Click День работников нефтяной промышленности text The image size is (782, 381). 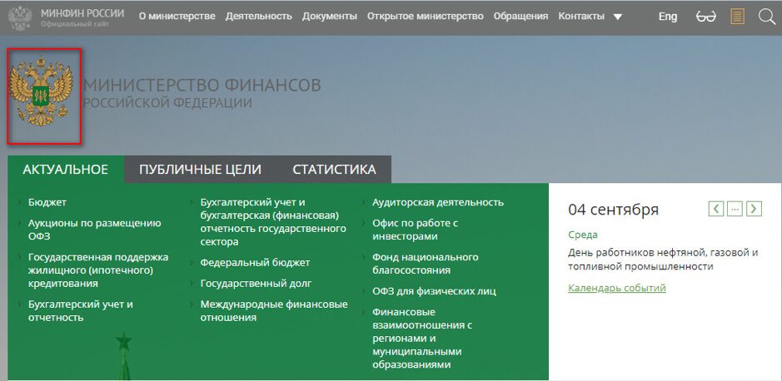[x=663, y=260]
